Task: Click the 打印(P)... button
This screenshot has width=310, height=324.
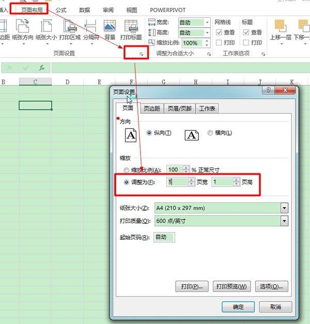Action: [192, 286]
